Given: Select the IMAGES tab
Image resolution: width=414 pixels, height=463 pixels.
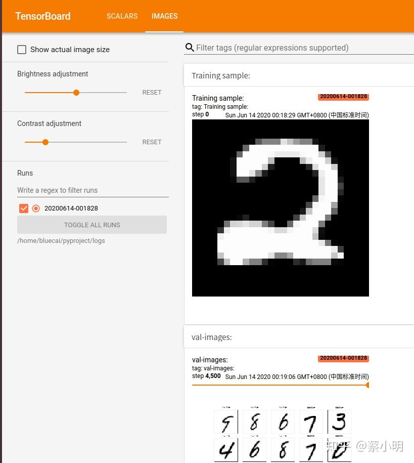Looking at the screenshot, I should (164, 16).
